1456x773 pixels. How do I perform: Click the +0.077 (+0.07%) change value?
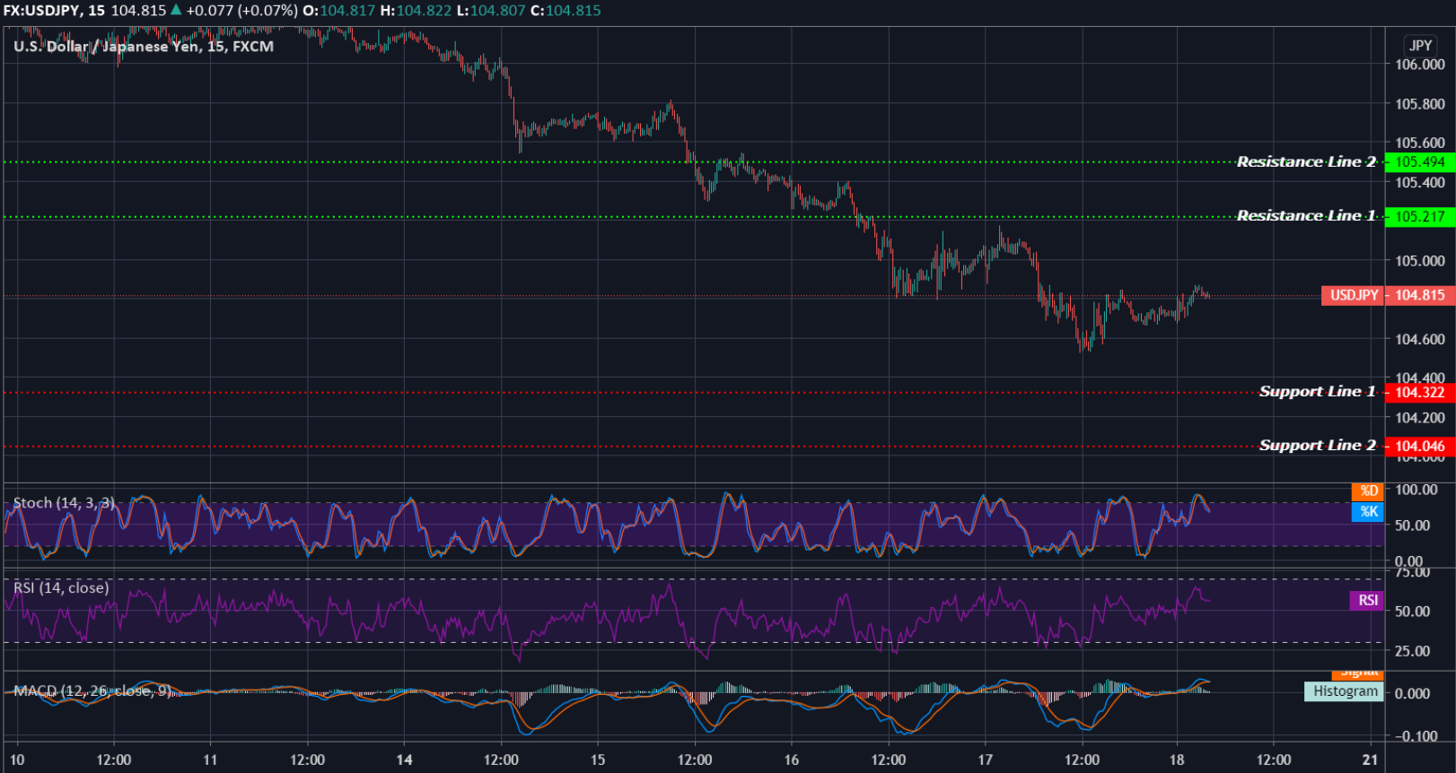point(241,11)
